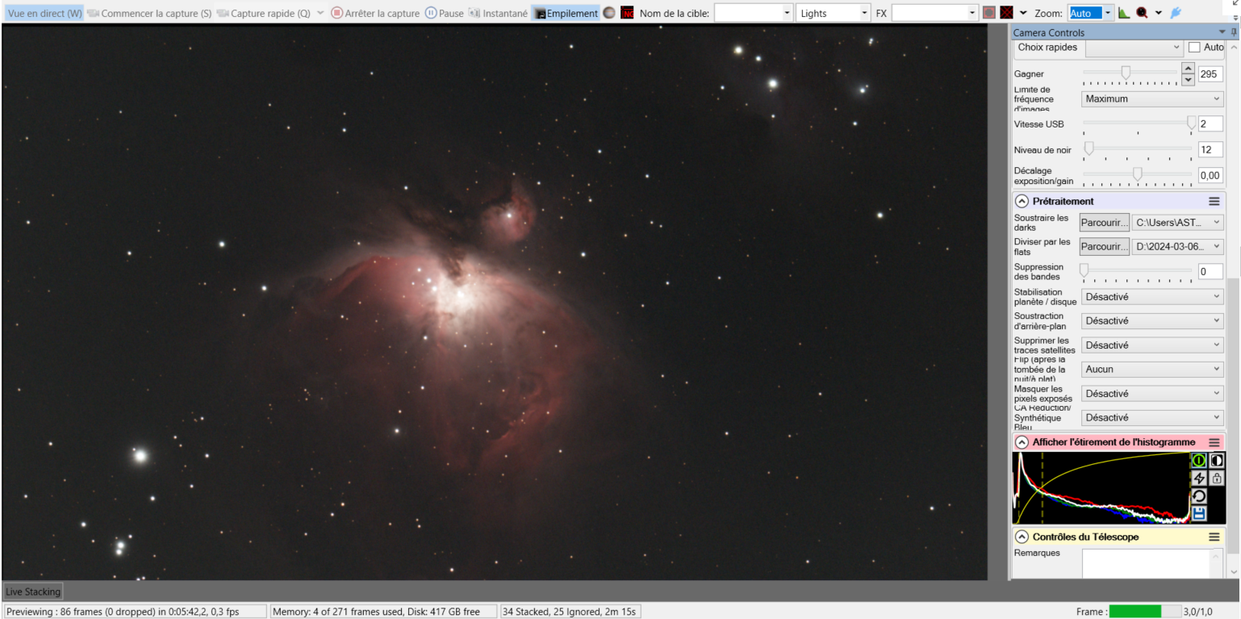Click the planet icon next to Empilement
Screen dimensions: 1241x619
point(609,13)
